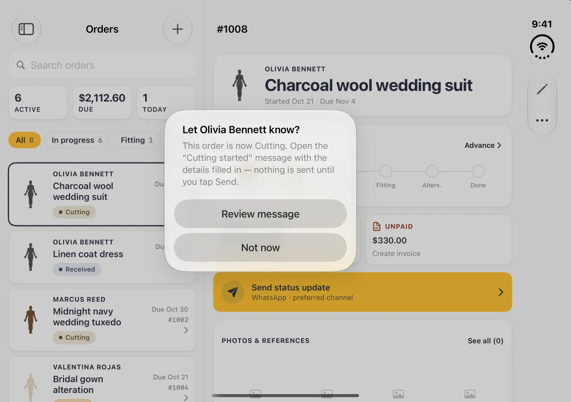The image size is (571, 402).
Task: Click figure icon on Charcoal wool list card
Action: pyautogui.click(x=31, y=194)
